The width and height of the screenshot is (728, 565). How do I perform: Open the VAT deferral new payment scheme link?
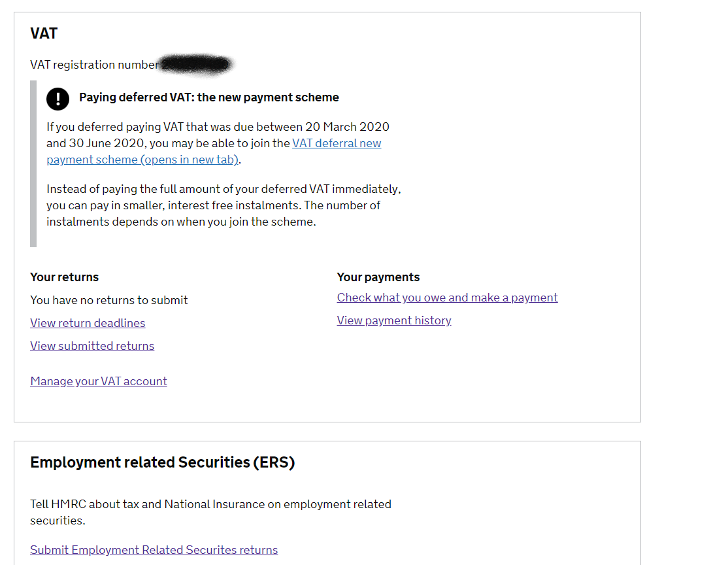coord(336,143)
